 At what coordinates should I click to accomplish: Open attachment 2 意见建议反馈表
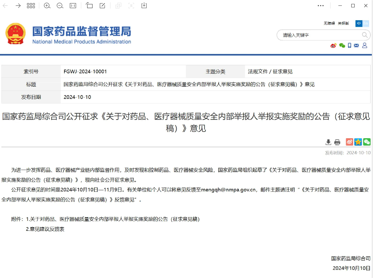pyautogui.click(x=45, y=229)
